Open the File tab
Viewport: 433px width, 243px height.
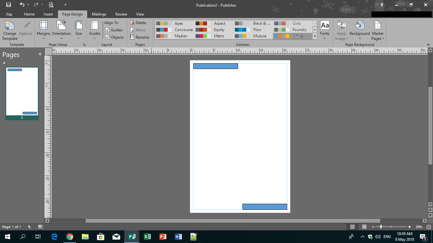[9, 14]
